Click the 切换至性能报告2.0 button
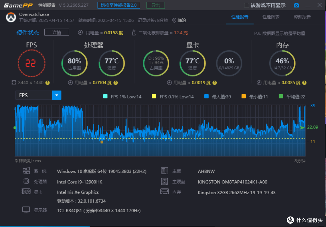 coord(119,5)
